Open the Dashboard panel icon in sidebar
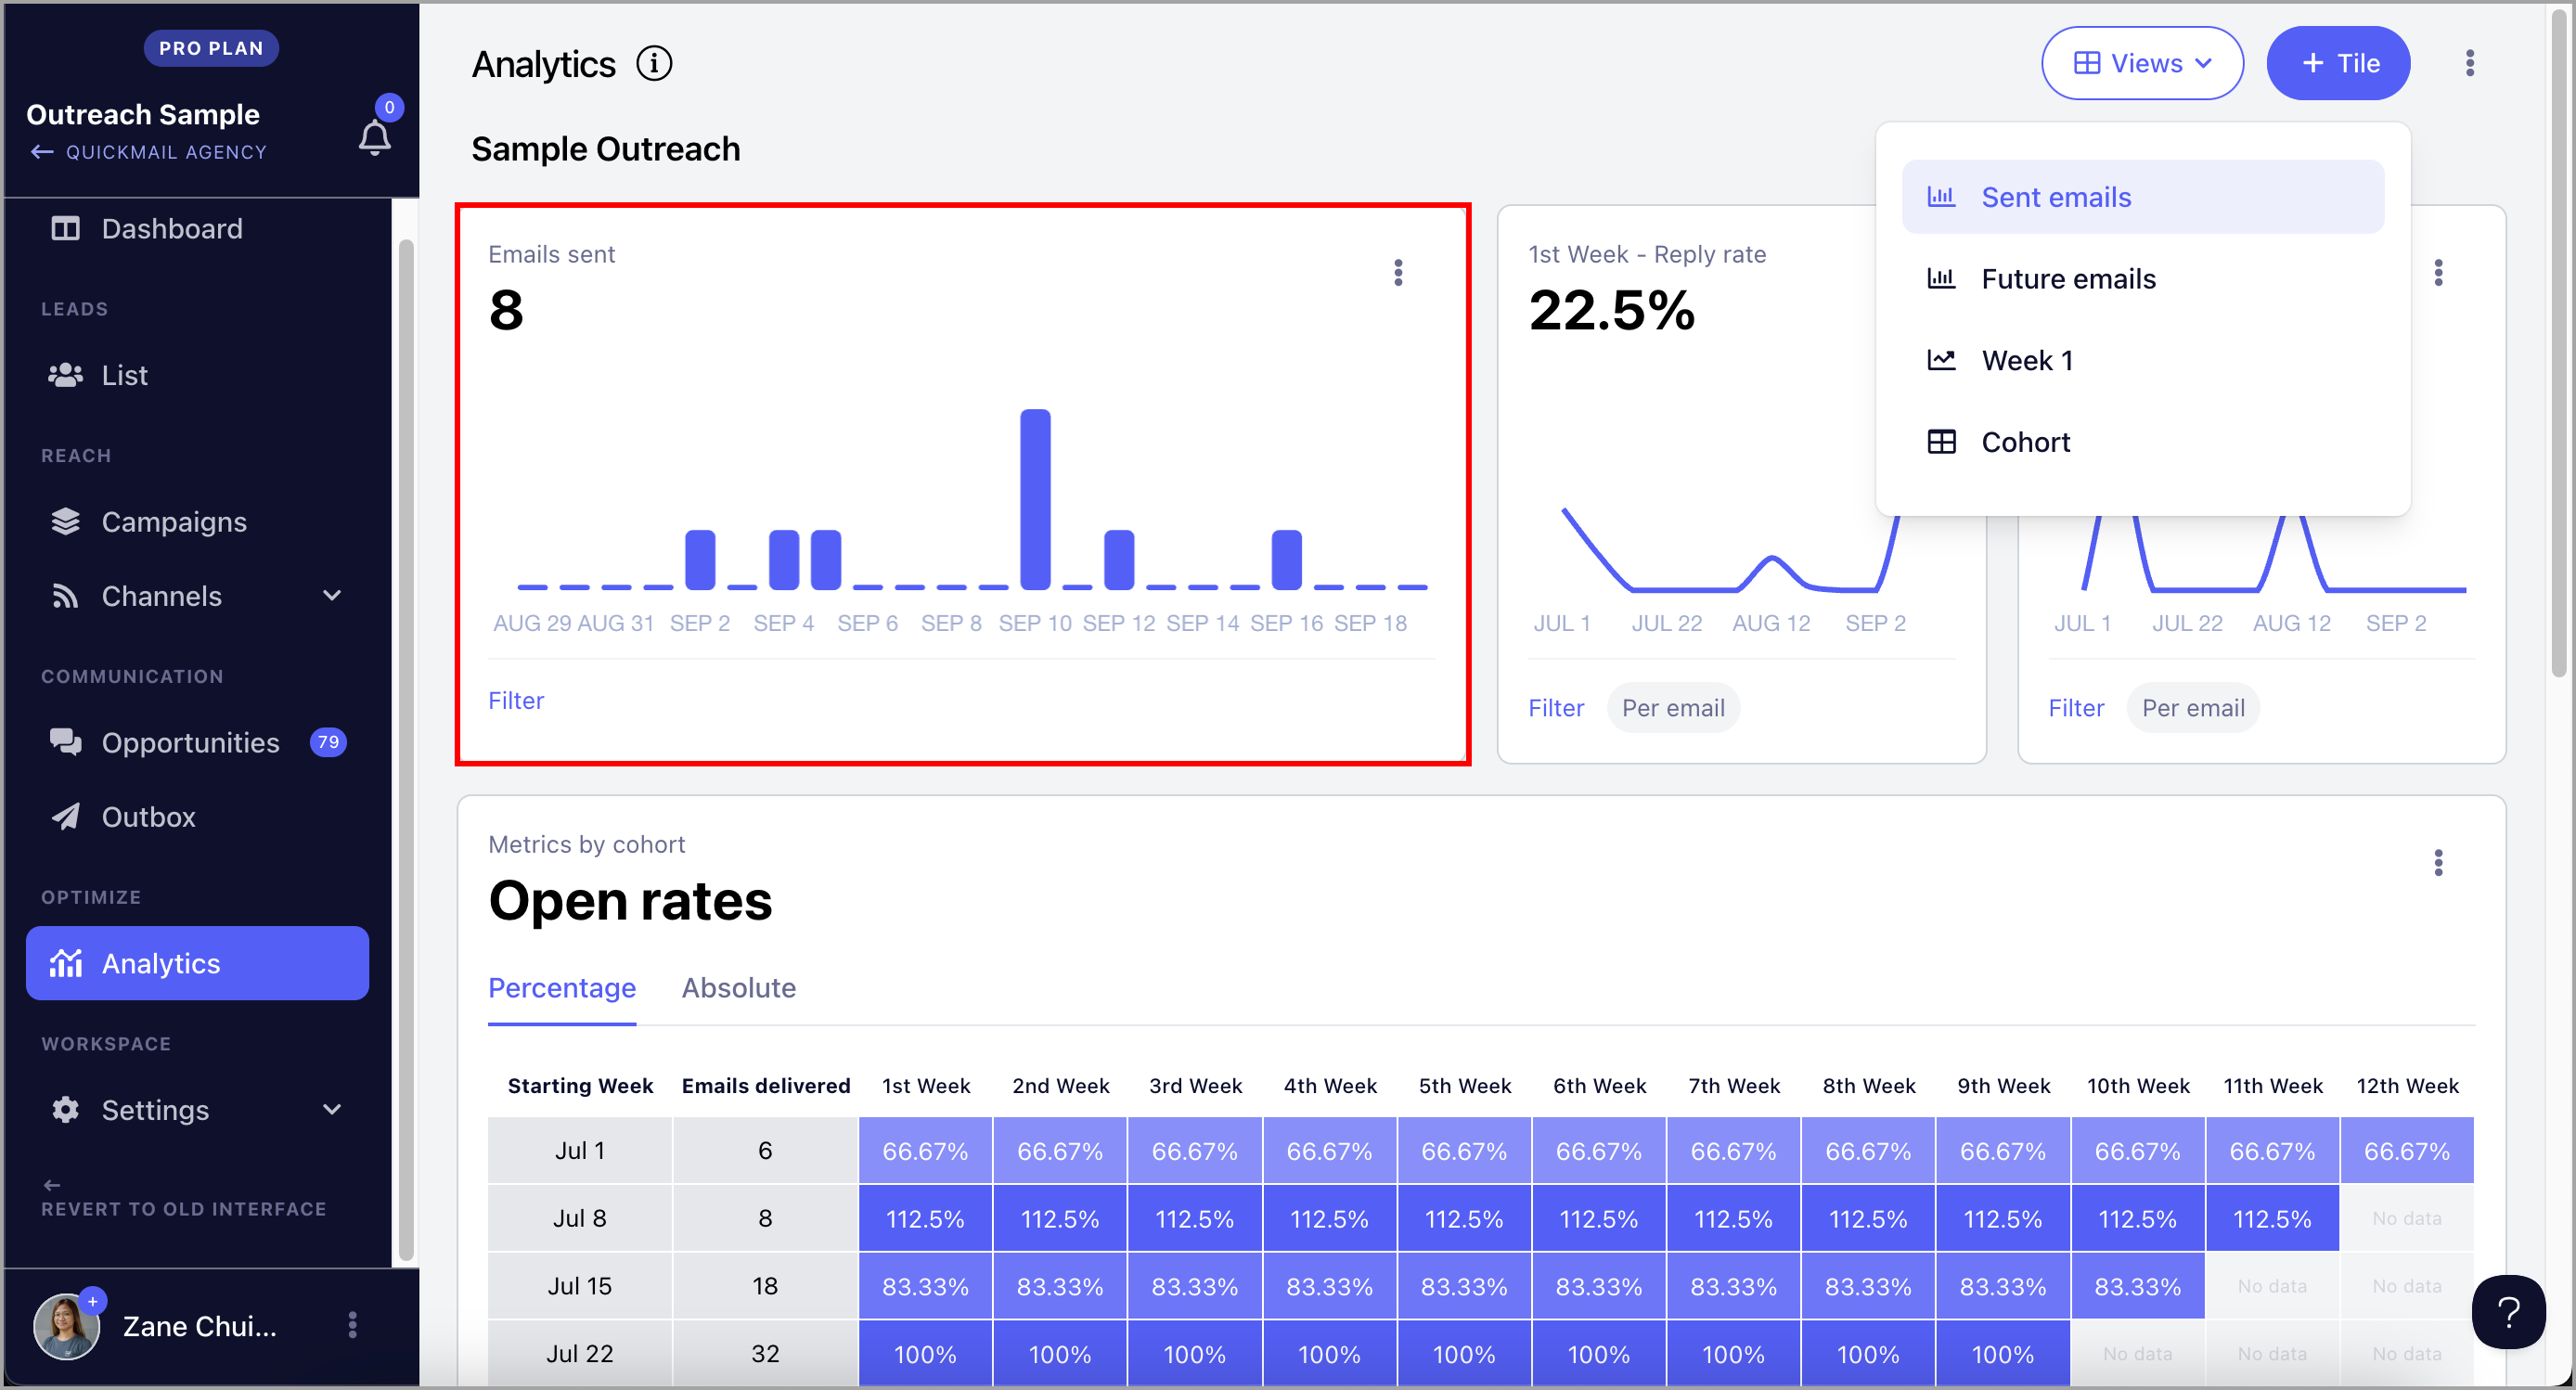The image size is (2576, 1390). point(66,229)
